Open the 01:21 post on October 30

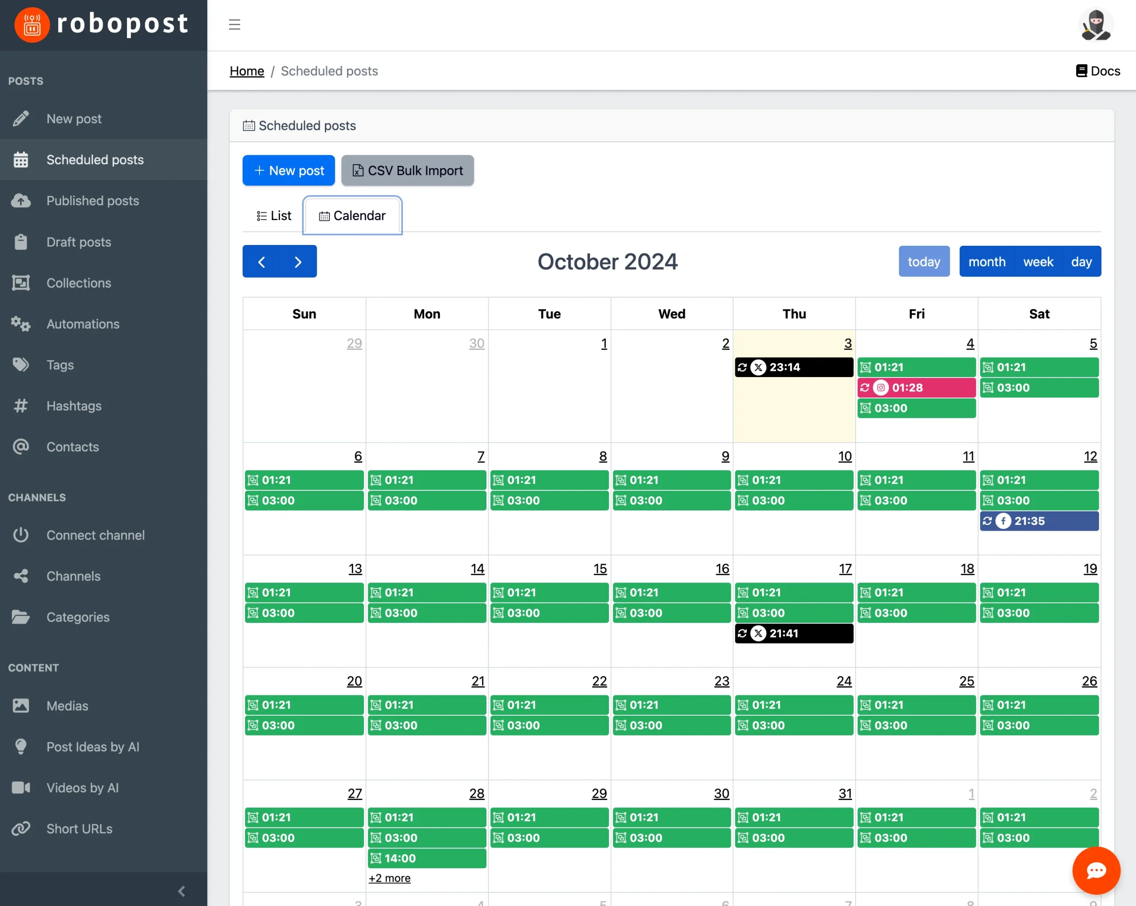point(671,817)
